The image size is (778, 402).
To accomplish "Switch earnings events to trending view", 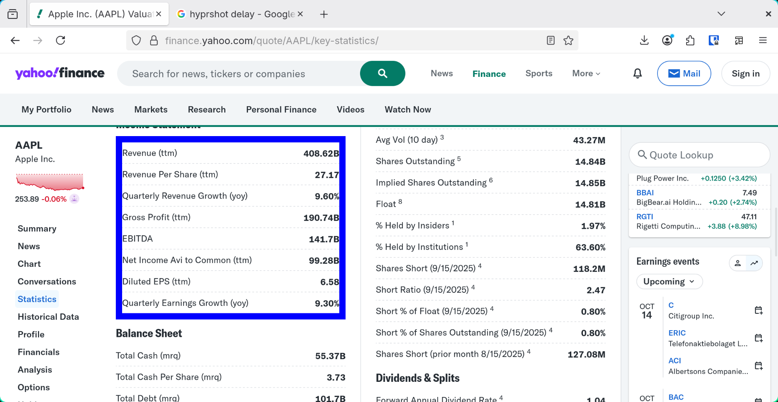I will point(754,263).
